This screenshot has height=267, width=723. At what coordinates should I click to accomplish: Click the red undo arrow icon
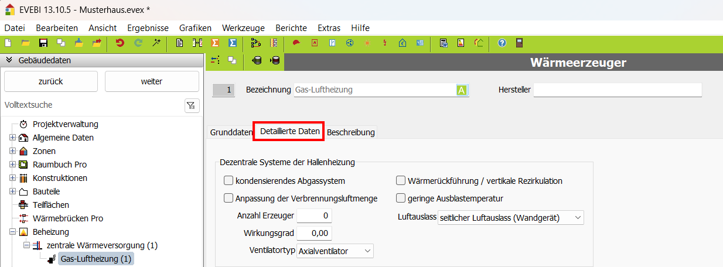coord(120,43)
